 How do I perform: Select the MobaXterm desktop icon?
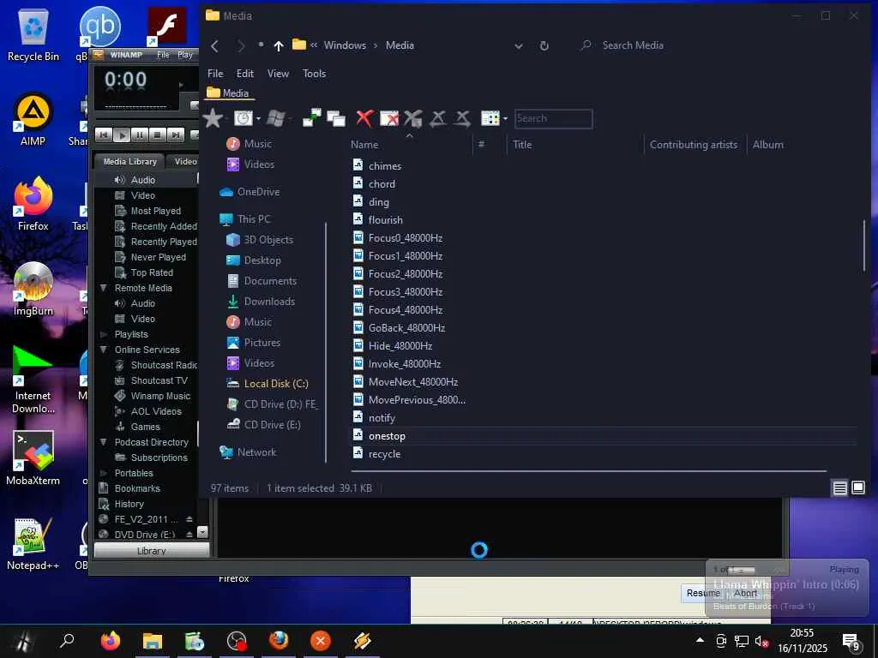pyautogui.click(x=33, y=459)
